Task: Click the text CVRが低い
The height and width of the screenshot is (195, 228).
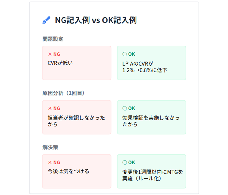Action: (x=60, y=63)
